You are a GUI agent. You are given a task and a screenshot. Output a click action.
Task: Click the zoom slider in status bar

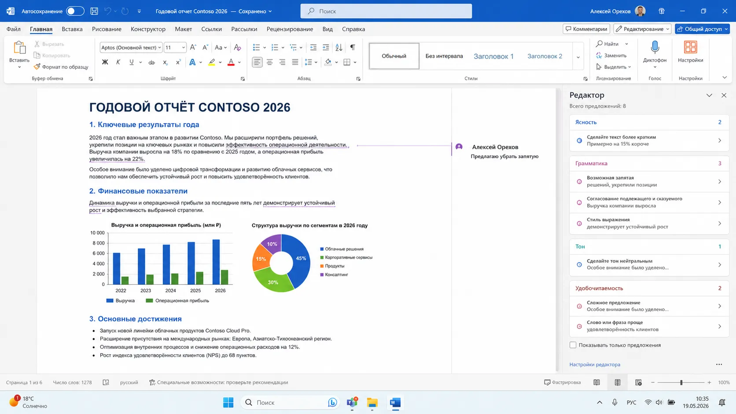point(681,382)
